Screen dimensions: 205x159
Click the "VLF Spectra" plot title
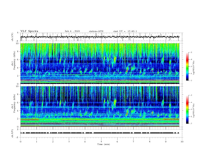pos(29,31)
